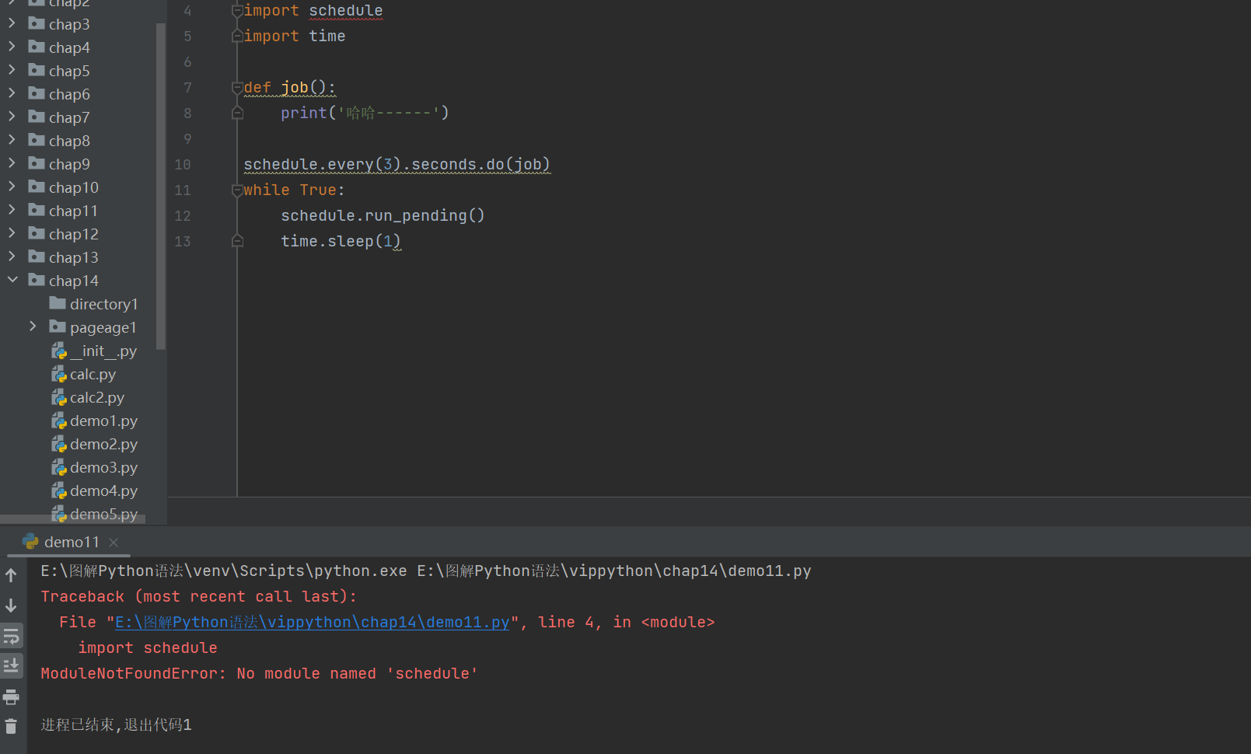Click 'import schedule' on line 4
The width and height of the screenshot is (1251, 754).
313,11
